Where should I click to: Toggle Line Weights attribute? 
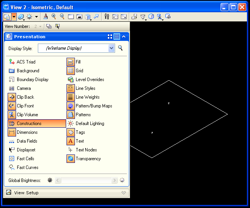pyautogui.click(x=83, y=97)
